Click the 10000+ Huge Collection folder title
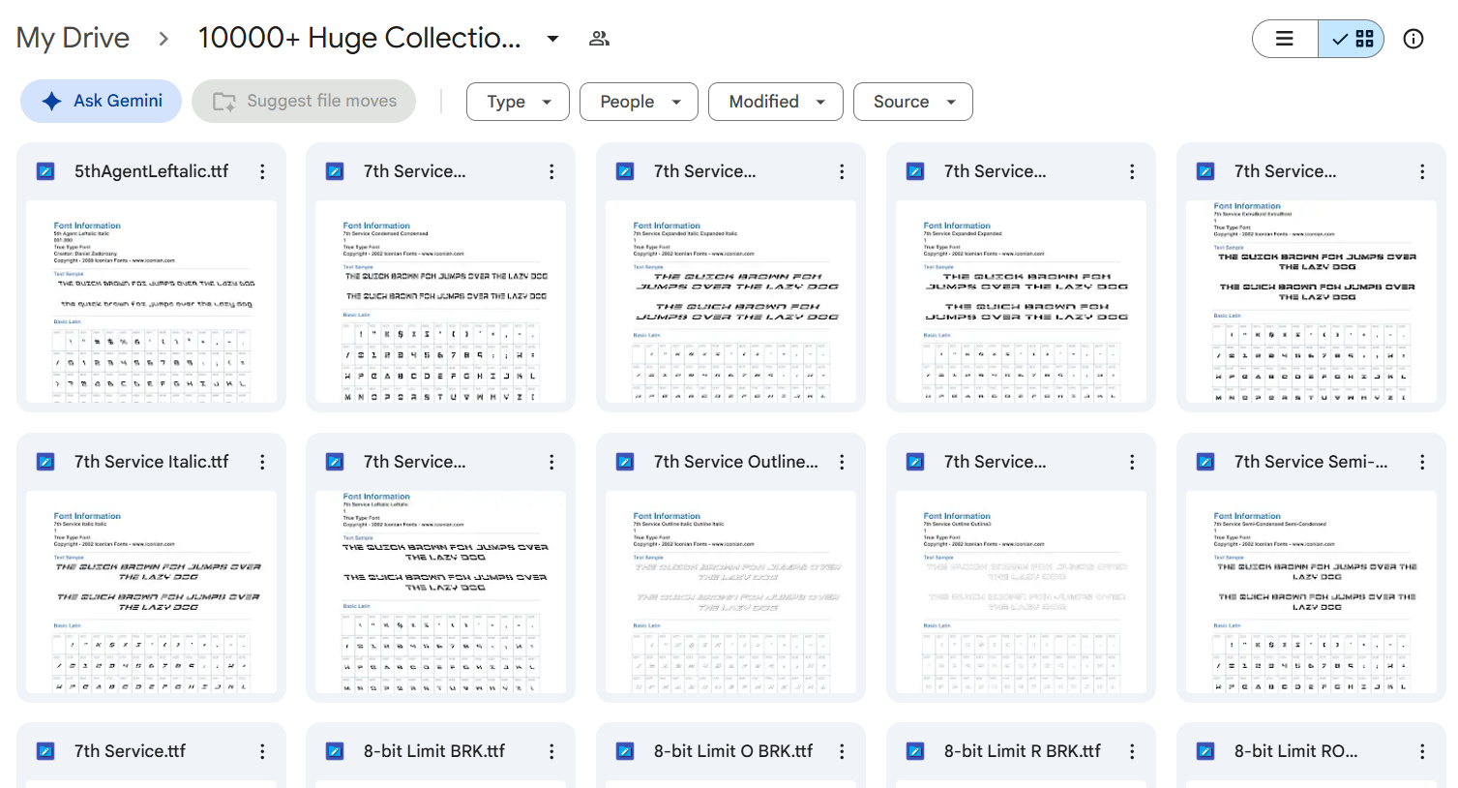 359,38
